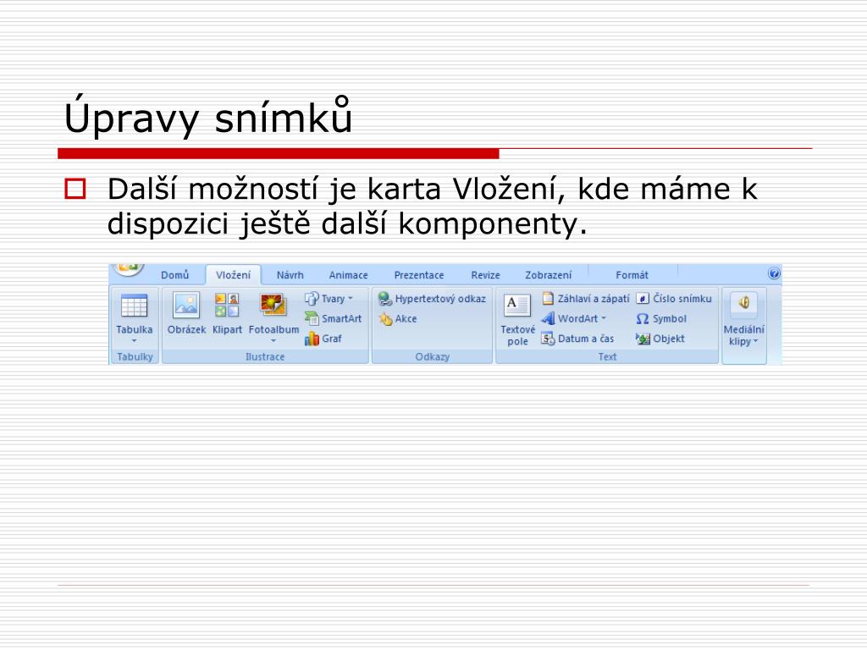Viewport: 867px width, 650px height.
Task: Click the help question mark icon
Action: [x=774, y=273]
